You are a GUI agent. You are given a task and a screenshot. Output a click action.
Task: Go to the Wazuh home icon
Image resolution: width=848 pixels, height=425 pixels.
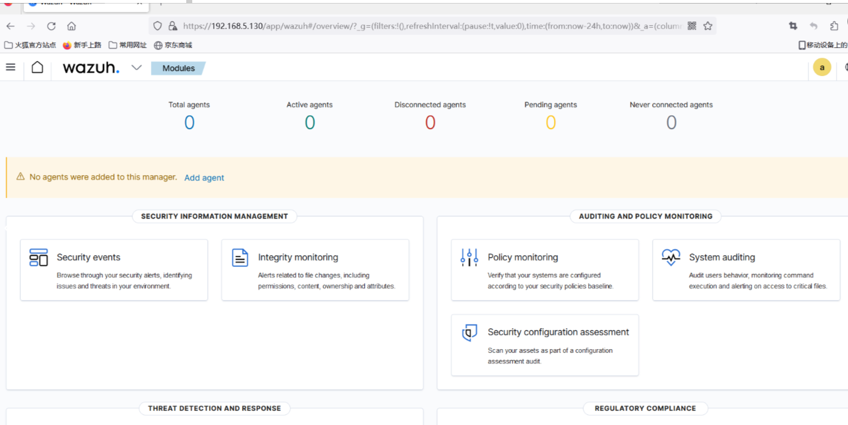(37, 67)
